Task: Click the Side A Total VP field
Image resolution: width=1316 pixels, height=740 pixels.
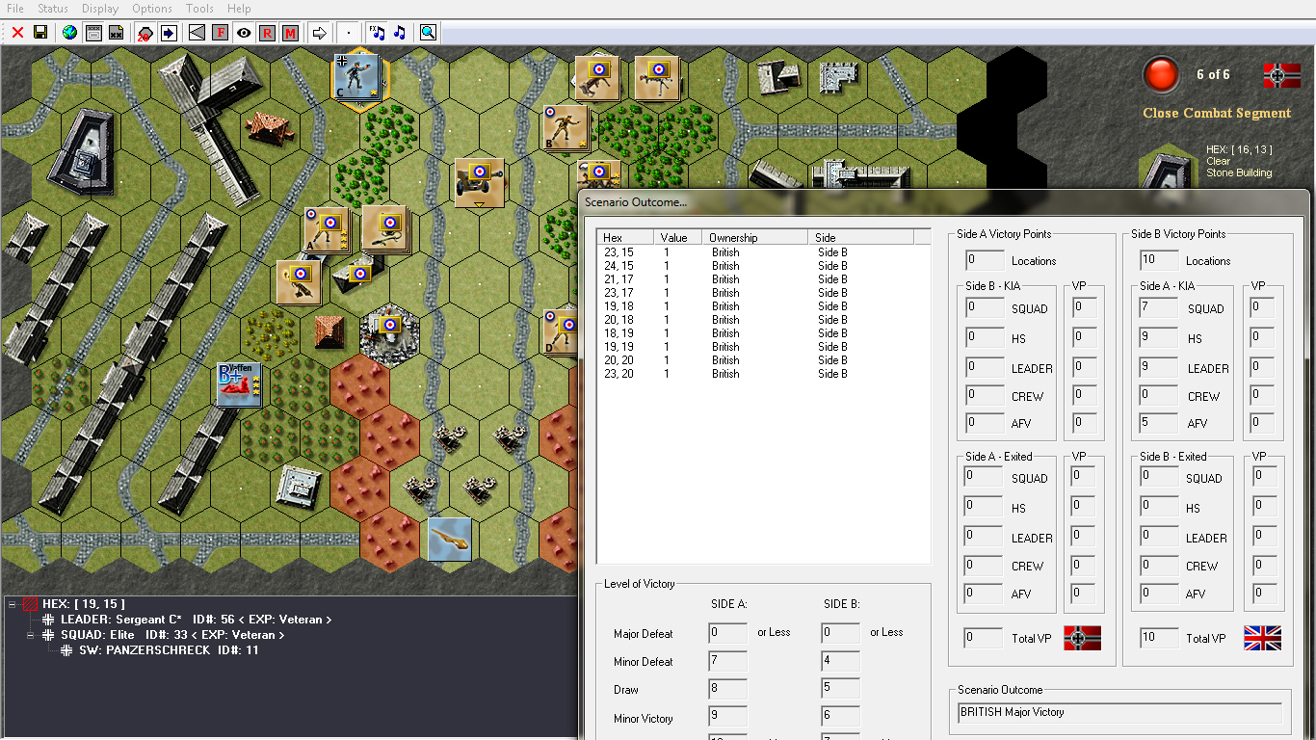Action: [984, 638]
